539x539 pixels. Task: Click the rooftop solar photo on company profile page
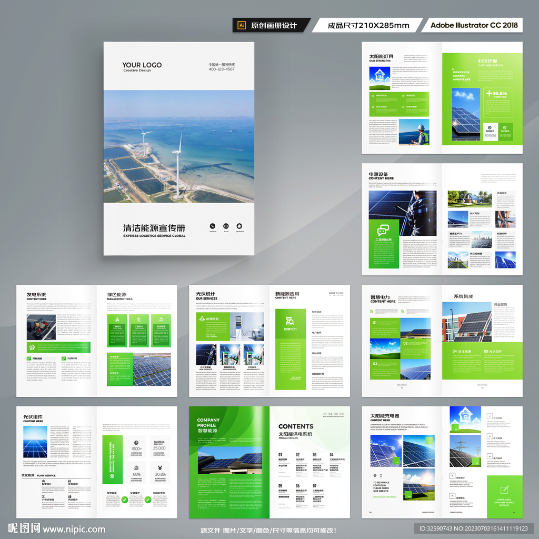click(x=230, y=460)
